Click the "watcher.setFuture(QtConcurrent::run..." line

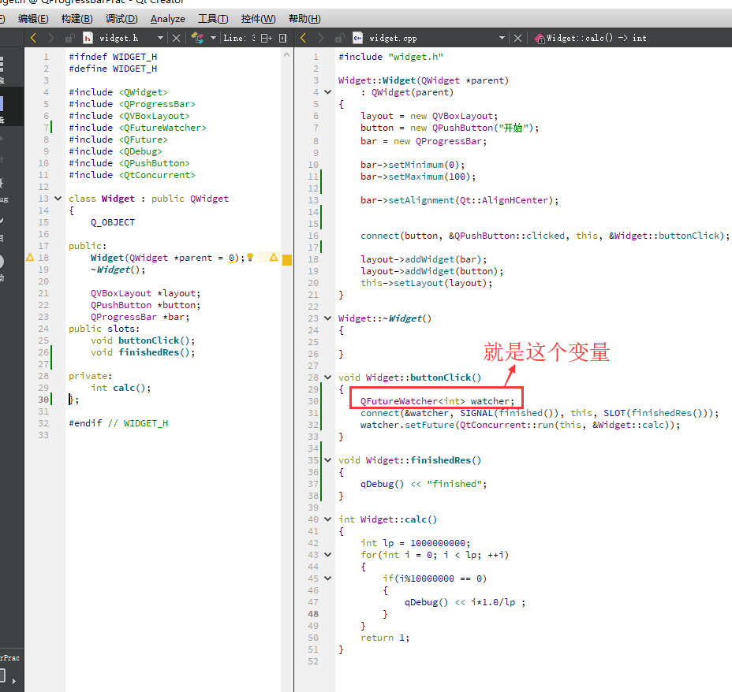click(x=520, y=425)
